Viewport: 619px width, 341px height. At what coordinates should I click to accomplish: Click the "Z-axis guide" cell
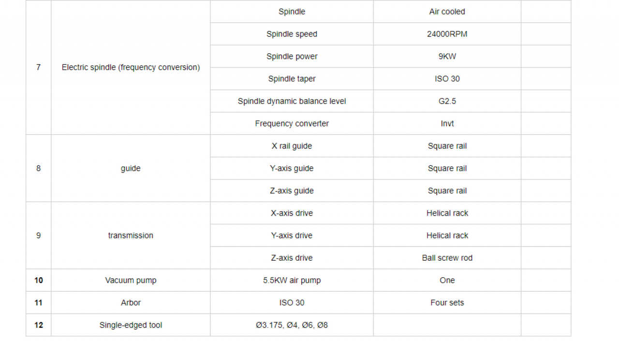point(292,191)
